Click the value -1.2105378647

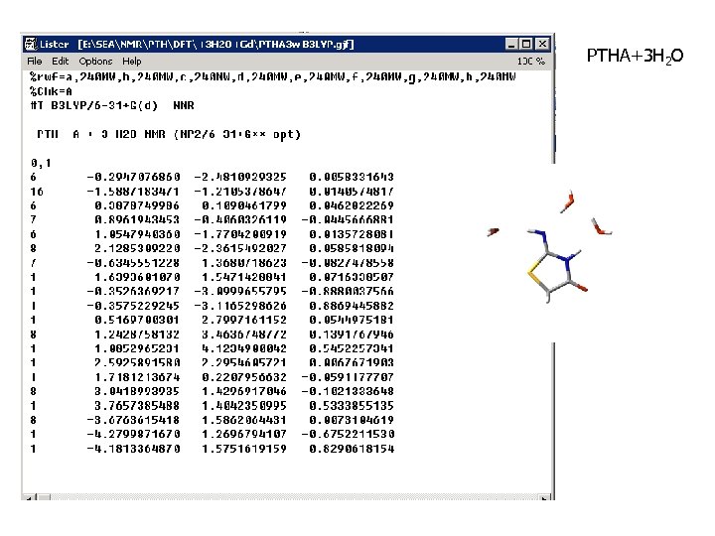240,192
